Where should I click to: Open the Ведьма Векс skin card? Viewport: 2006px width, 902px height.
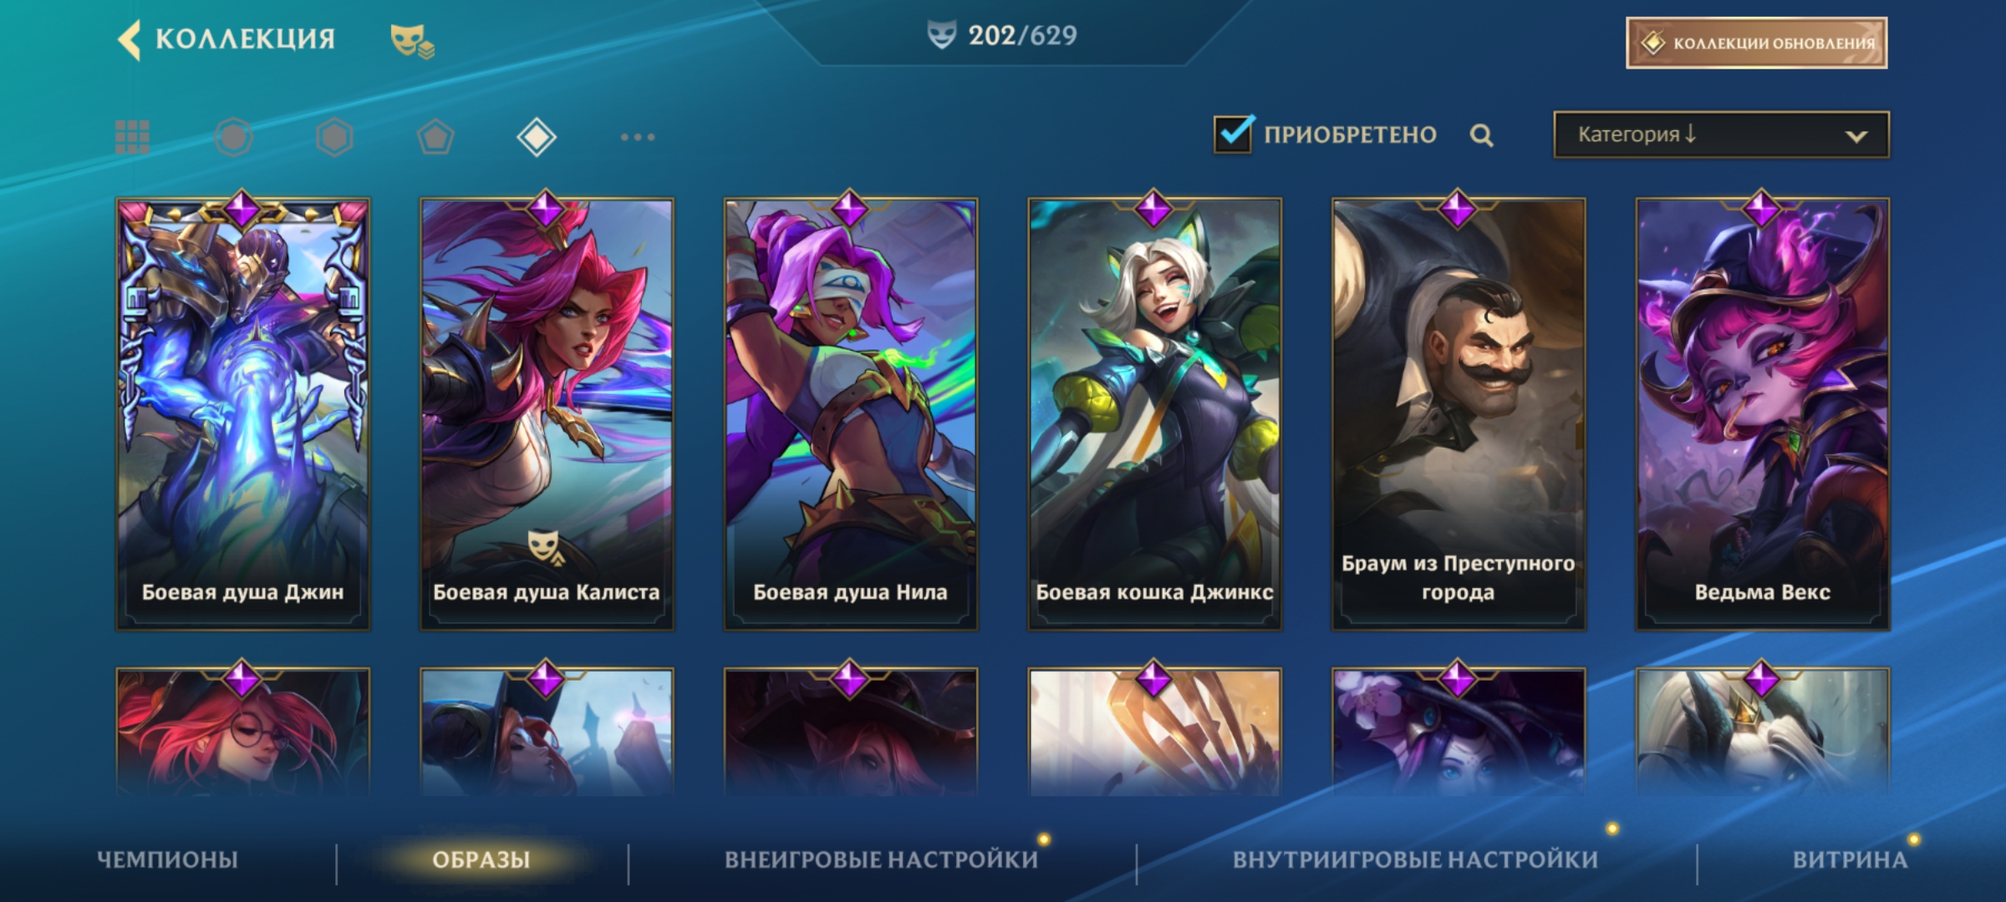pyautogui.click(x=1762, y=413)
